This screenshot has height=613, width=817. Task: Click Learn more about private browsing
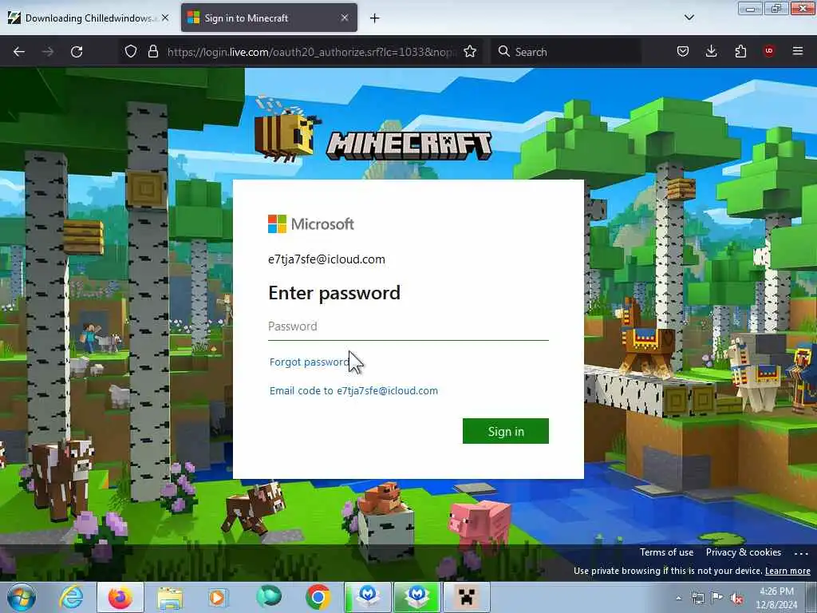point(787,571)
